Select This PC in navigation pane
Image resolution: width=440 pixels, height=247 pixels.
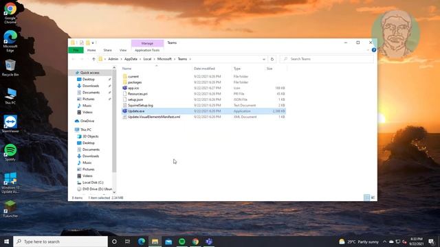(85, 130)
